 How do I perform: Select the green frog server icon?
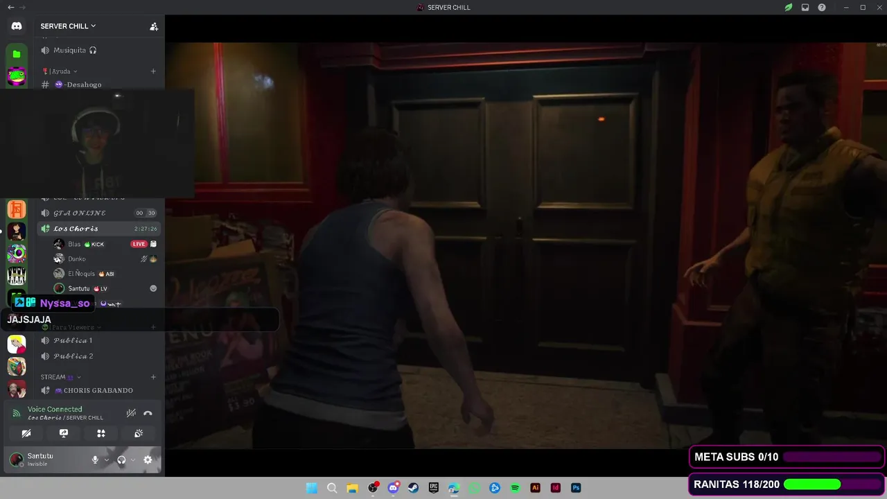(x=17, y=76)
